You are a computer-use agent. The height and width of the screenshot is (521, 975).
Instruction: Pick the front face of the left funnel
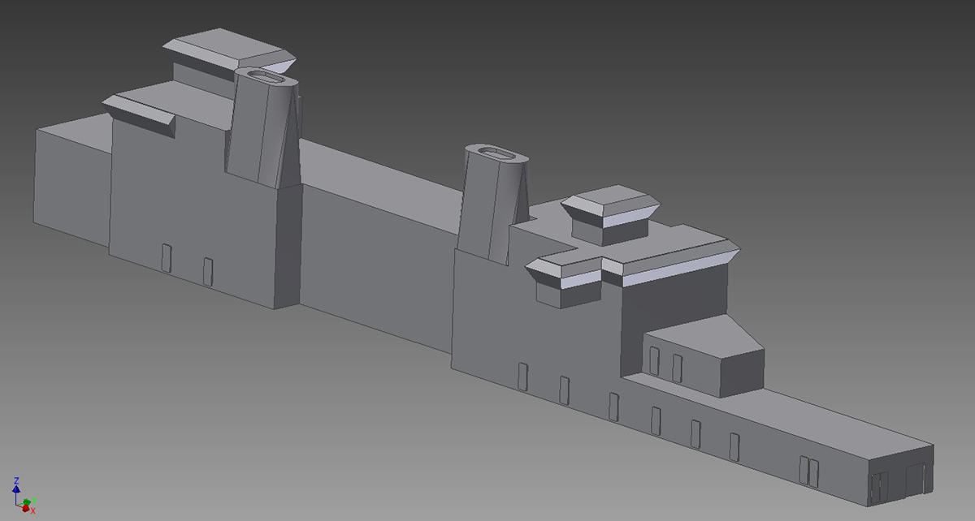[248, 130]
